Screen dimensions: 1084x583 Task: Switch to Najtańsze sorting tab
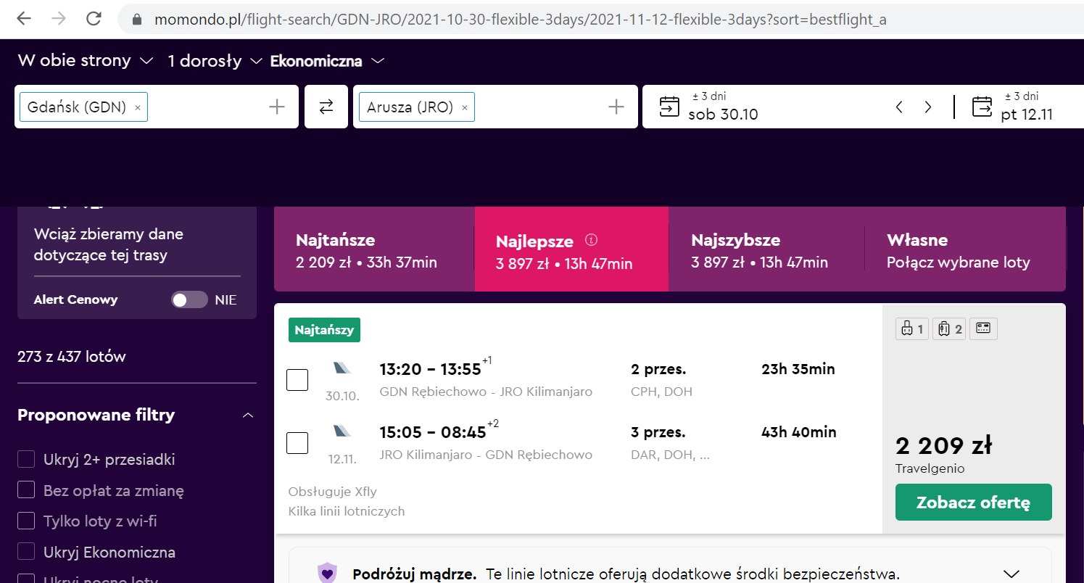point(374,249)
